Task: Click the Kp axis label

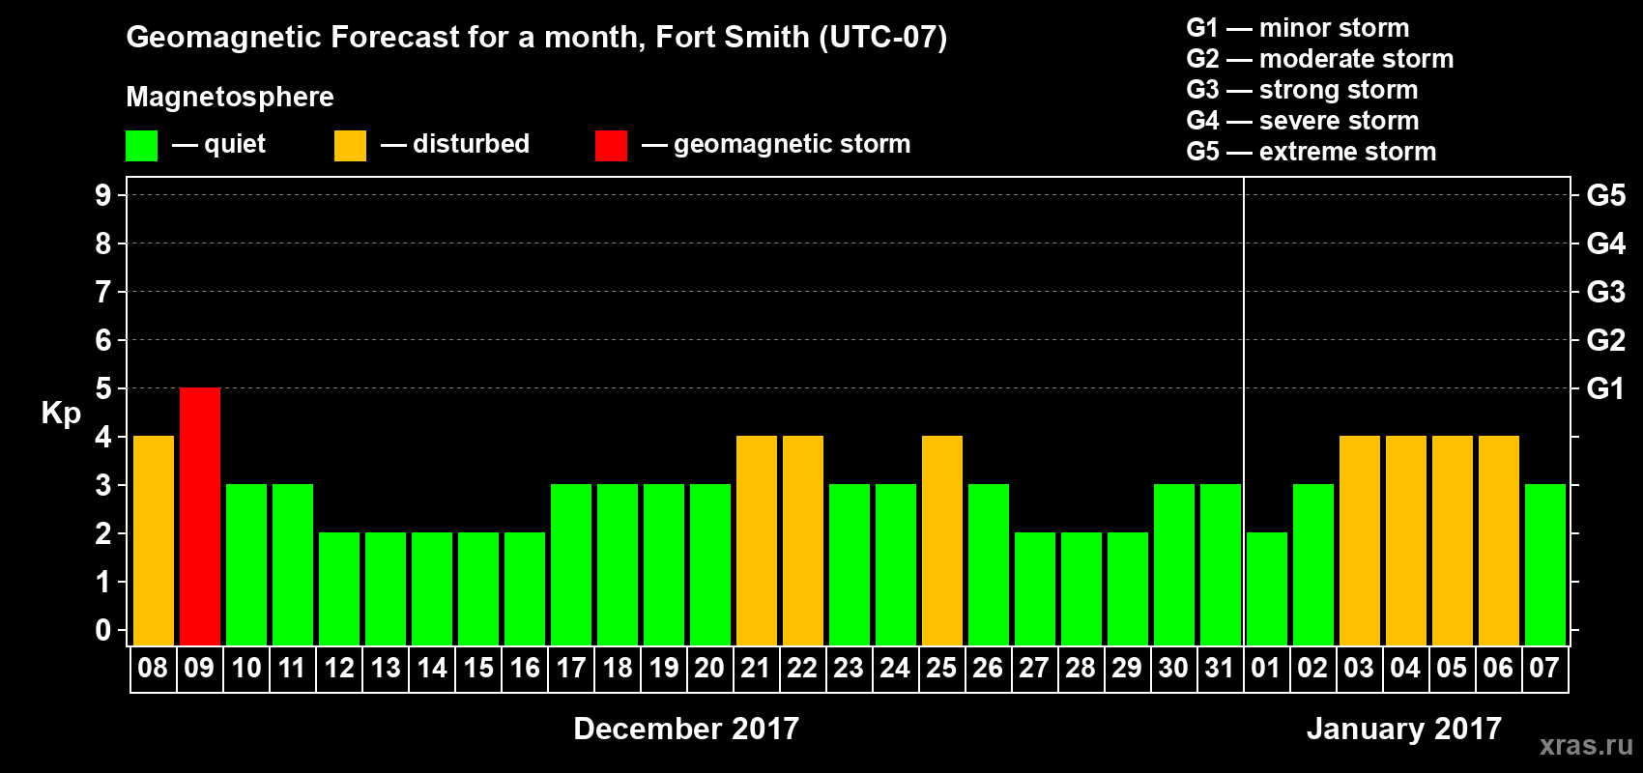Action: point(61,414)
